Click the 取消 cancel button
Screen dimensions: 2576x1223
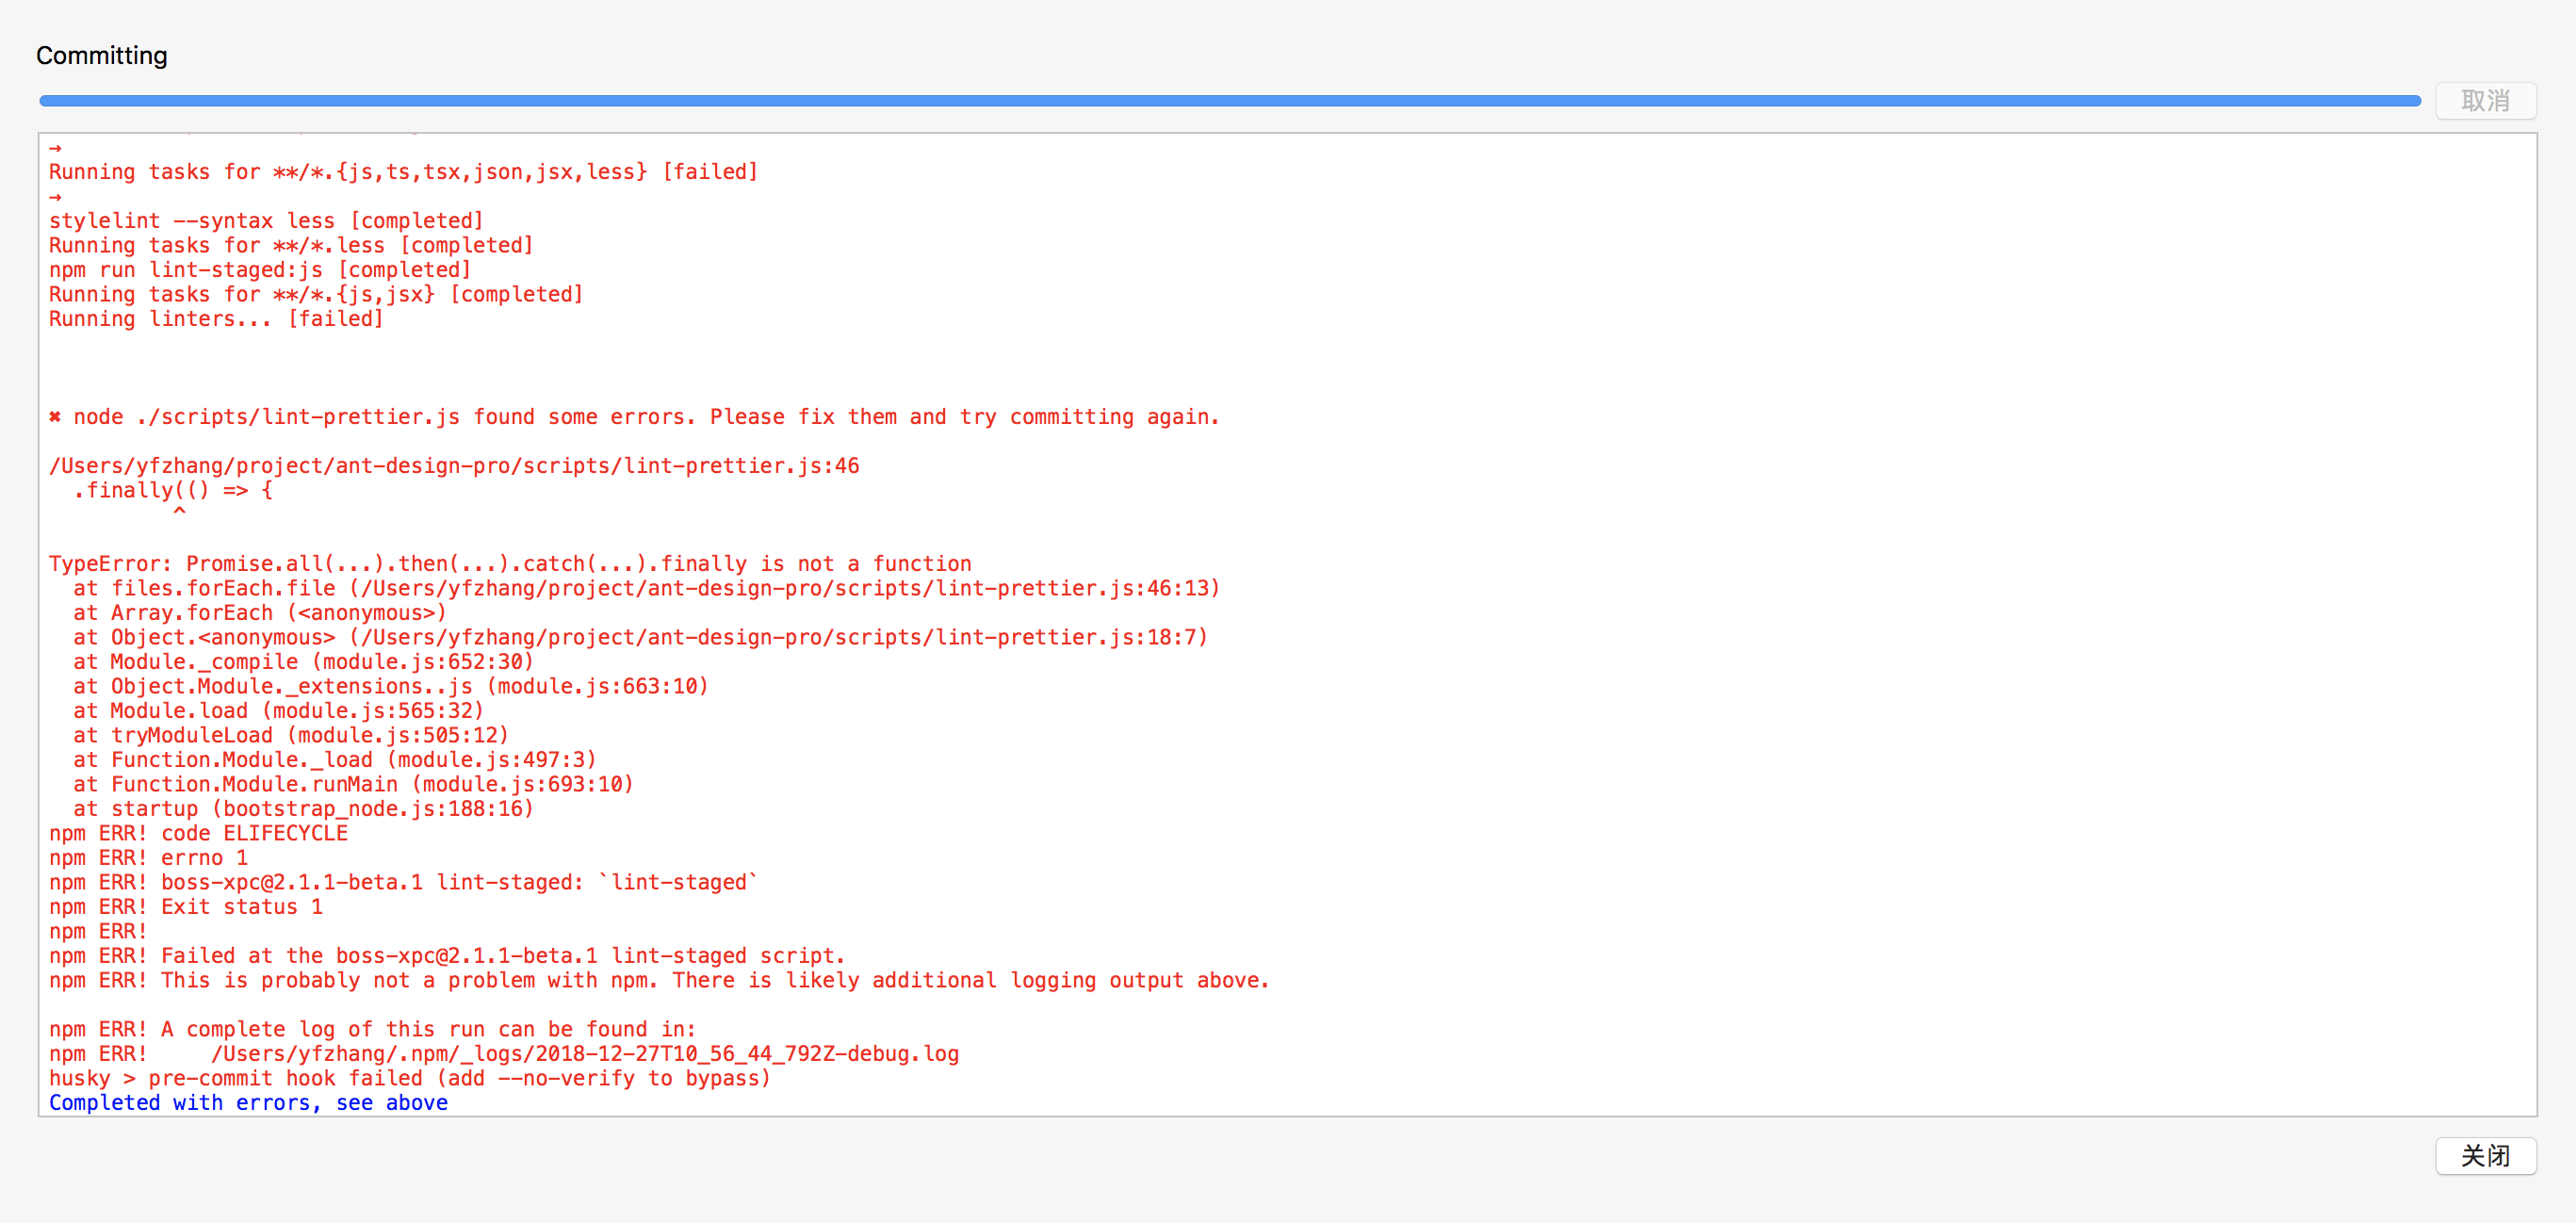(2486, 100)
